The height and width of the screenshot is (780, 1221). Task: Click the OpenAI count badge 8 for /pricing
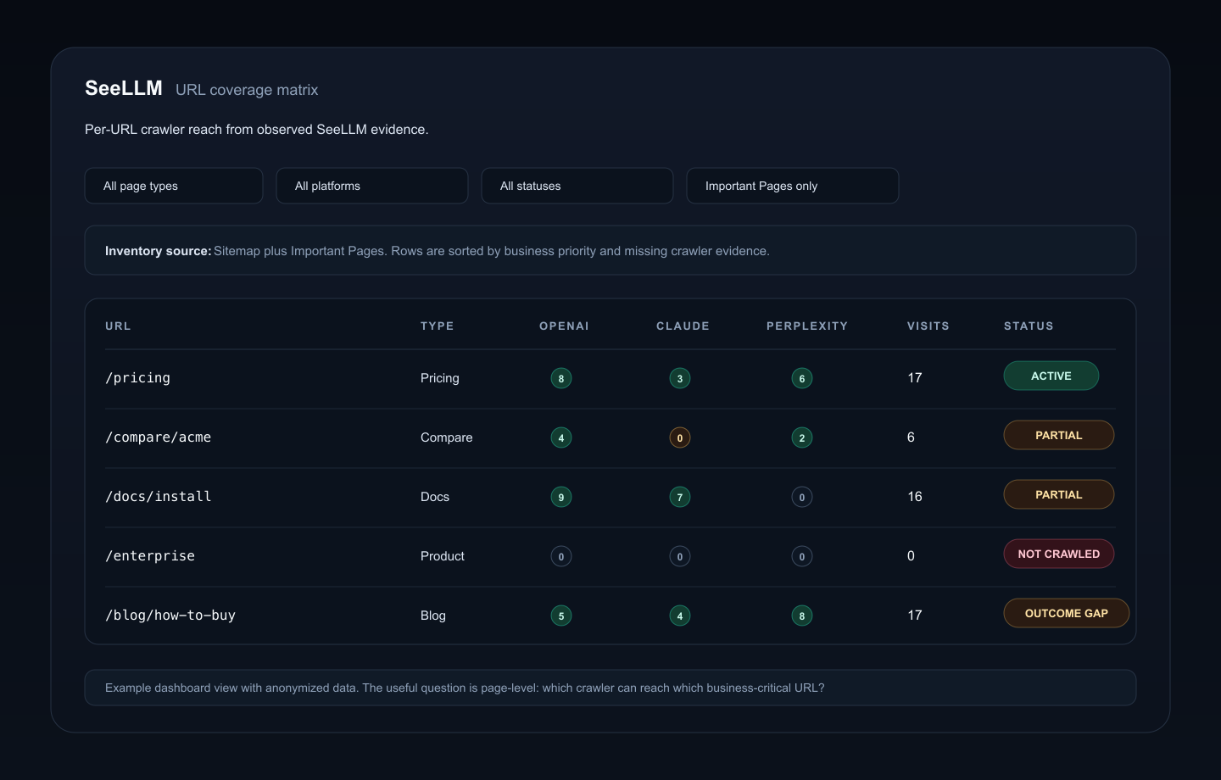point(560,378)
